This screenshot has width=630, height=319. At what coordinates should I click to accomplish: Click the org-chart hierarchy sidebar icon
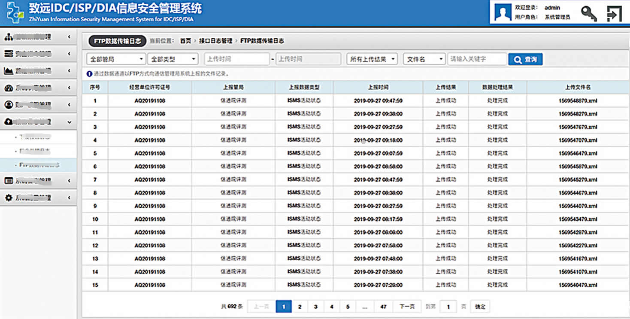pyautogui.click(x=9, y=37)
